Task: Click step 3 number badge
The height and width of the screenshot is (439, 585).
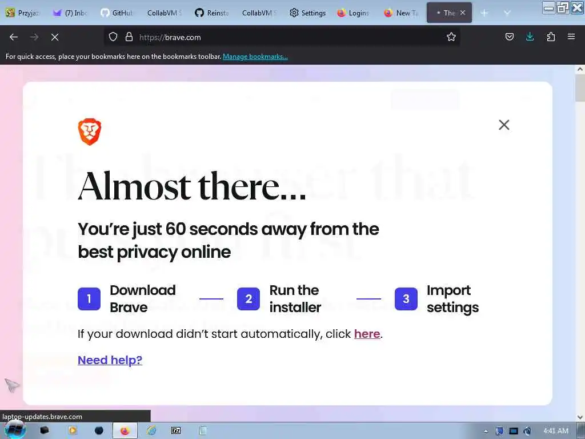Action: click(406, 298)
